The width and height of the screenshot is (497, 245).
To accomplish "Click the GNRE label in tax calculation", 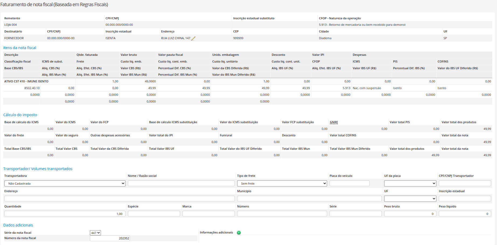I will tap(334, 122).
